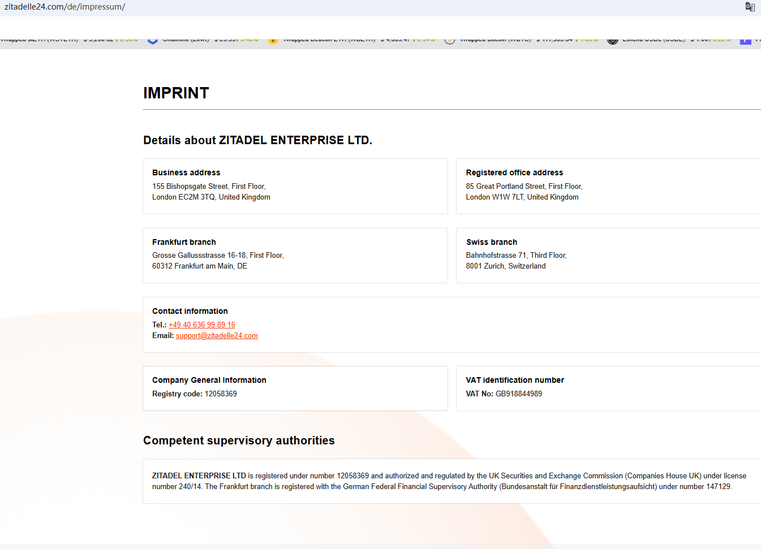Click the 'Company General Information' card title
The image size is (761, 549).
209,380
